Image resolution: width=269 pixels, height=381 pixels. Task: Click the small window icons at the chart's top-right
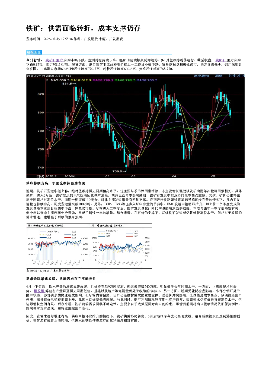pyautogui.click(x=236, y=76)
